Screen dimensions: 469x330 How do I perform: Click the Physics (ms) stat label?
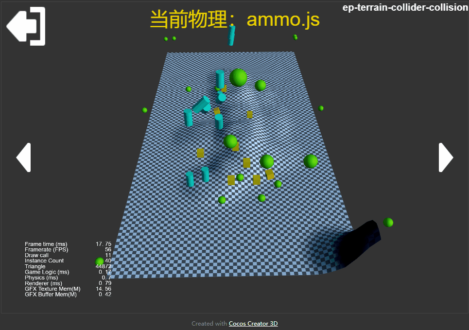point(41,278)
